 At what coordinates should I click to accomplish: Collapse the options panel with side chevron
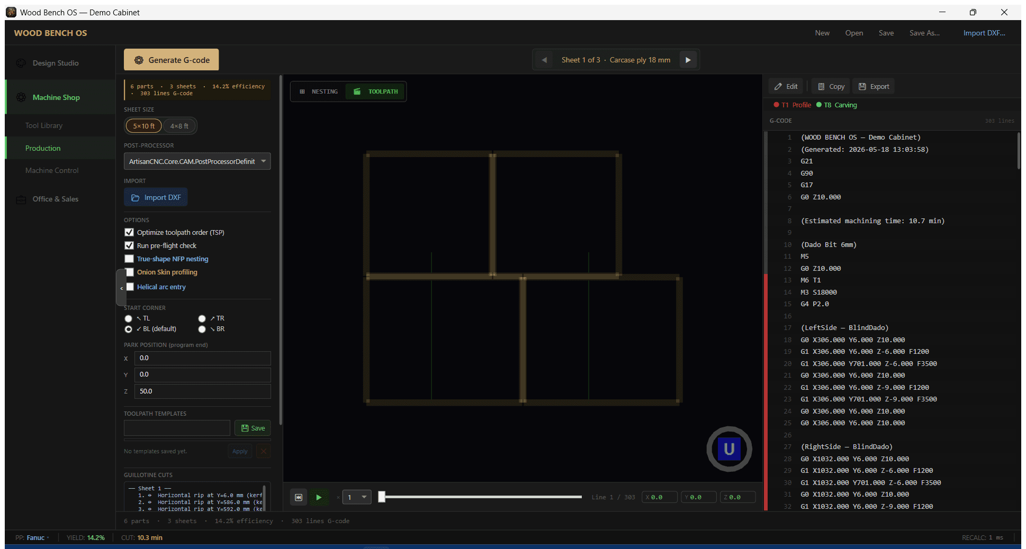point(121,288)
